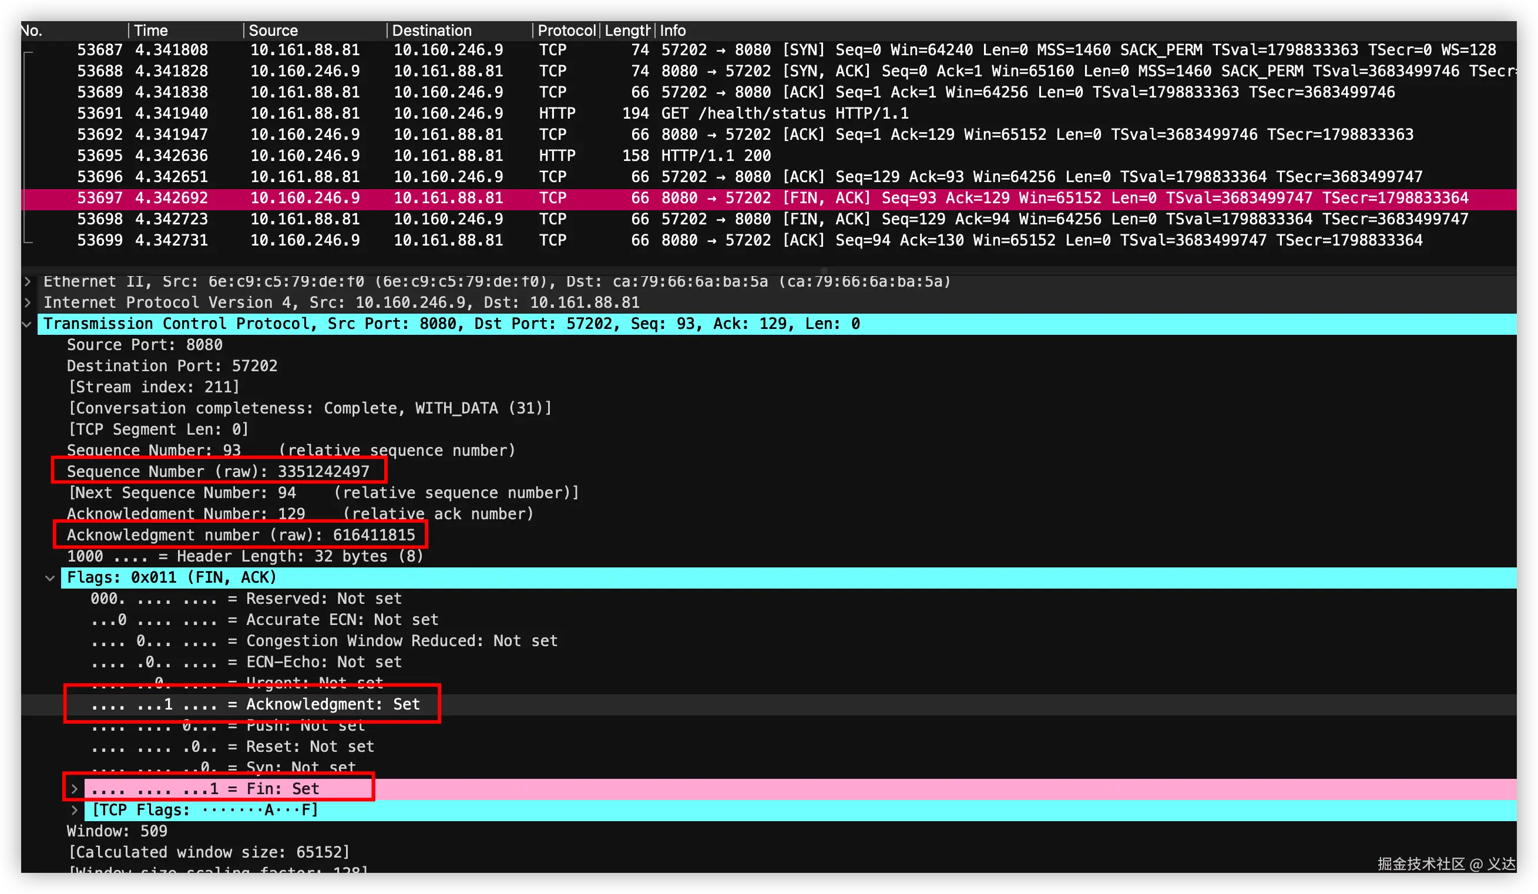Expand the Ethernet II tree item

28,281
